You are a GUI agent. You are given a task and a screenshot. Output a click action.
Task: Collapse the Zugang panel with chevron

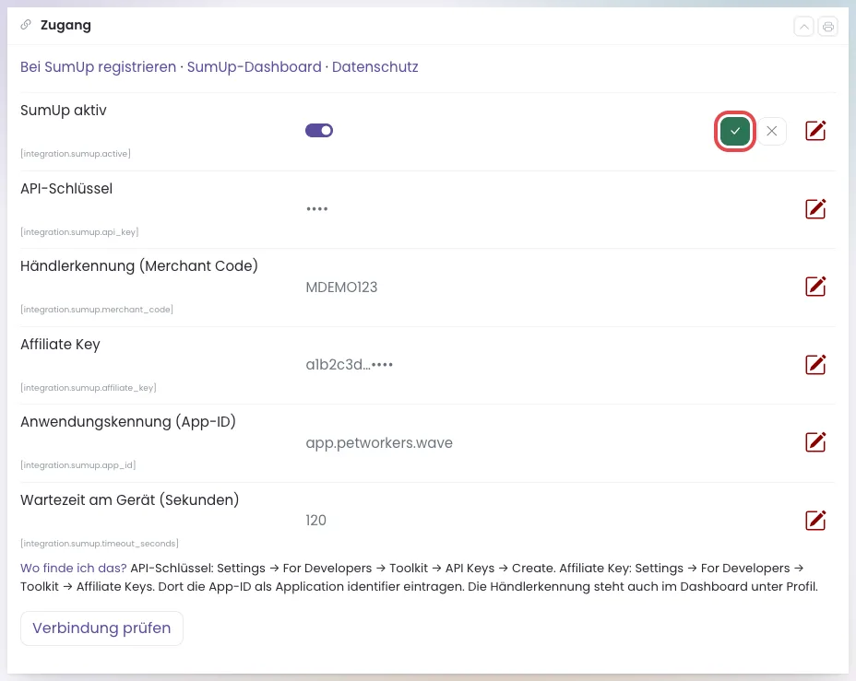click(803, 26)
